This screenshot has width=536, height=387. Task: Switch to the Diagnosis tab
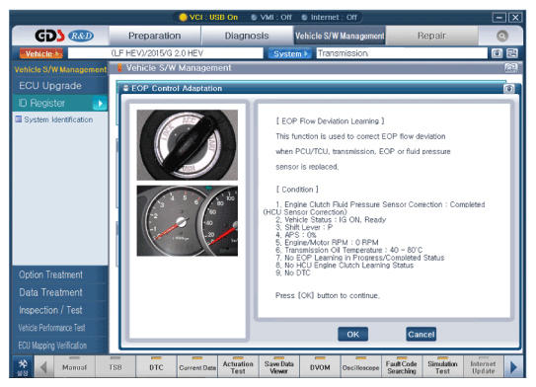click(x=247, y=36)
